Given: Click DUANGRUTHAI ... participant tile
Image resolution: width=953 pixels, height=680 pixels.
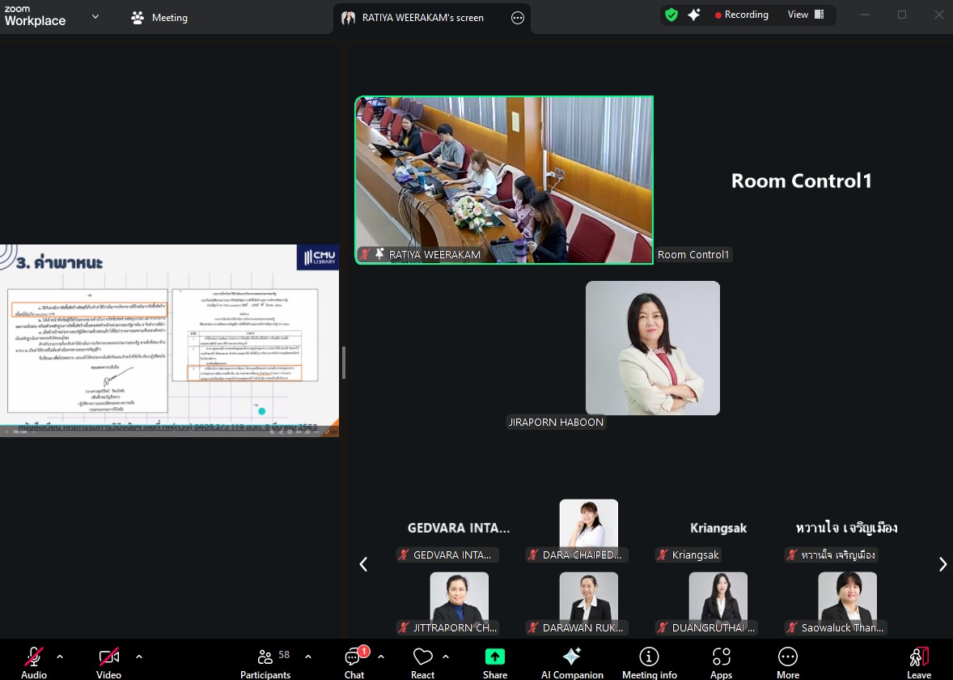Looking at the screenshot, I should tap(718, 603).
